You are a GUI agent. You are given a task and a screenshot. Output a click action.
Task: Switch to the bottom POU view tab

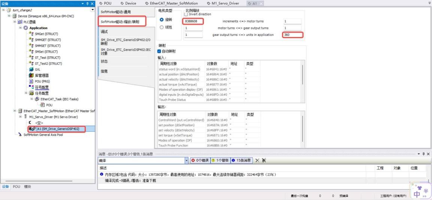click(16, 187)
